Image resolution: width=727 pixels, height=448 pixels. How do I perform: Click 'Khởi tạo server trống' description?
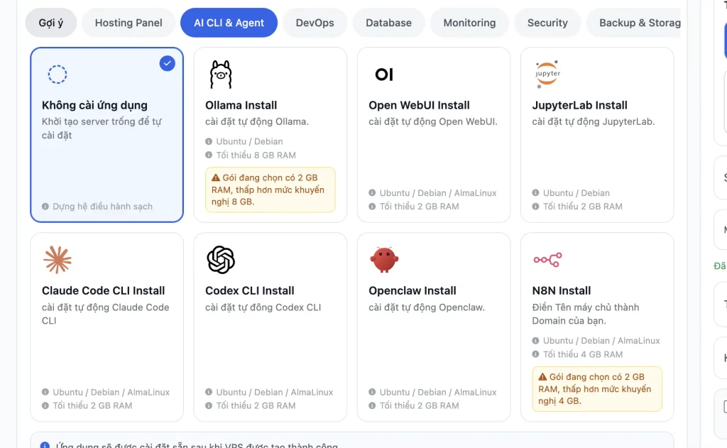[x=102, y=129]
